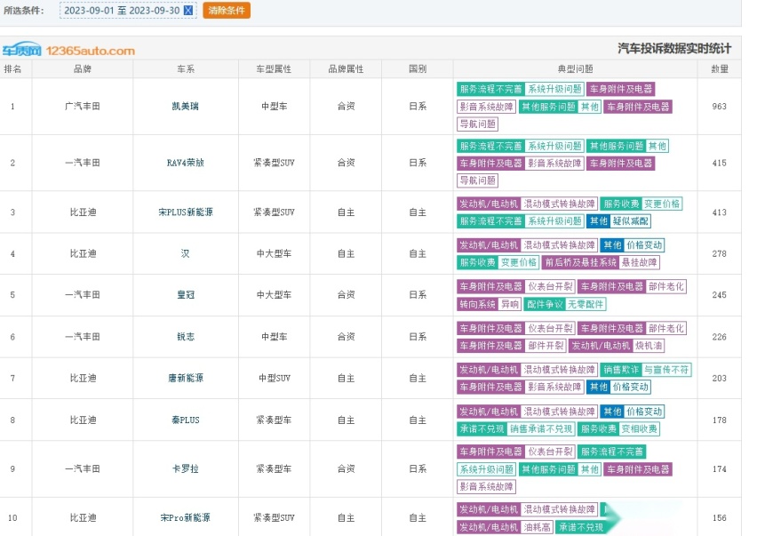Click the 12365auto.com logo text
Screen dimensions: 757x536
pos(91,51)
